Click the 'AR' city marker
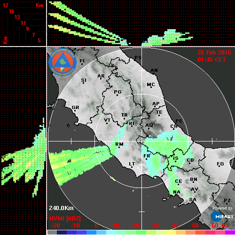This screenshot has height=235, width=235. tap(101, 76)
